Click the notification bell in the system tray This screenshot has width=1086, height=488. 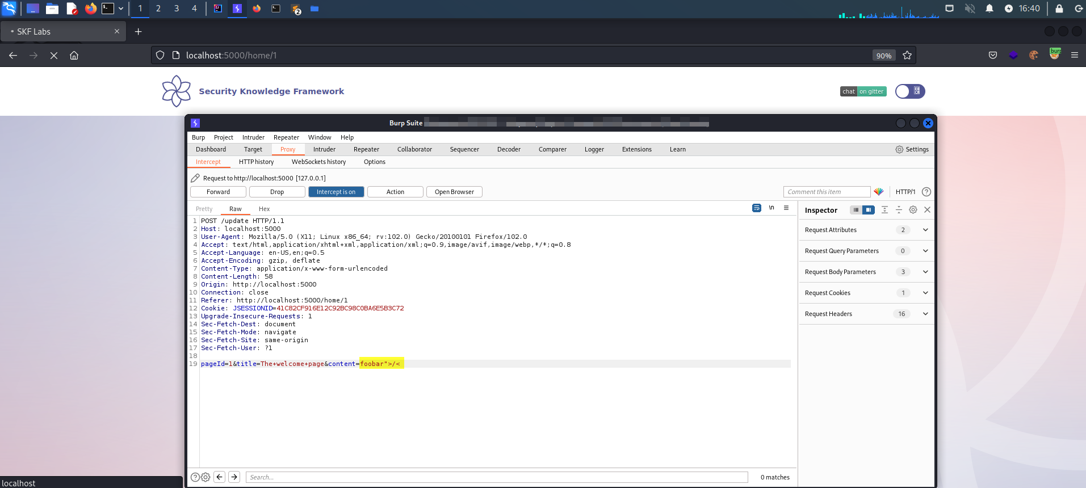coord(989,8)
